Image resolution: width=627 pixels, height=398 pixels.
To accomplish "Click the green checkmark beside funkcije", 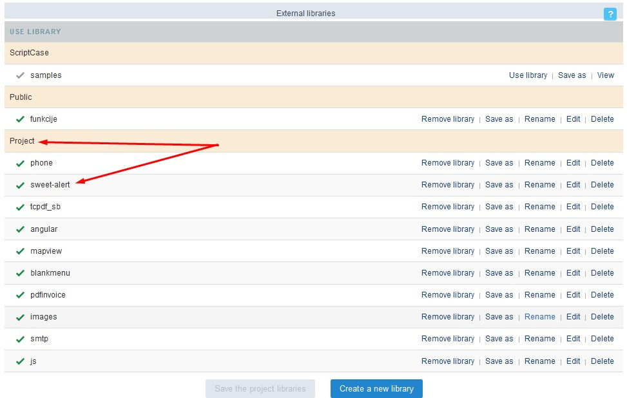I will point(20,119).
